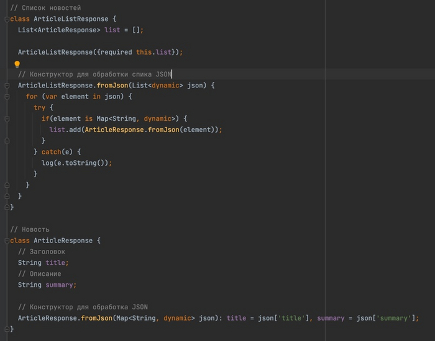Viewport: 435px width, 341px height.
Task: Click fold end marker of ArticleListResponse class
Action: tap(6, 207)
